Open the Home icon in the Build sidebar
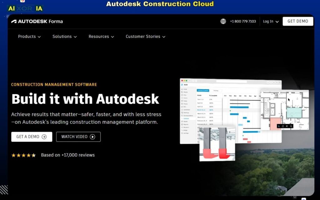Screen dimensions: 320x200 182,89
